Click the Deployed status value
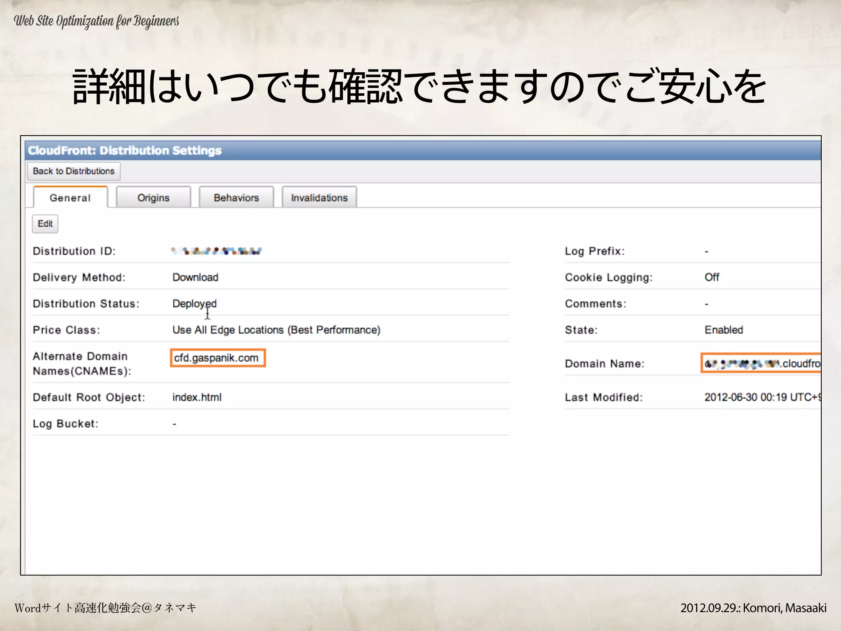The width and height of the screenshot is (841, 631). point(194,304)
